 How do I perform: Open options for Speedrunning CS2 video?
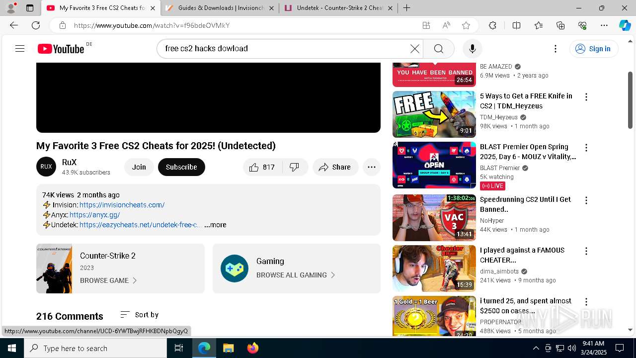[x=586, y=200]
